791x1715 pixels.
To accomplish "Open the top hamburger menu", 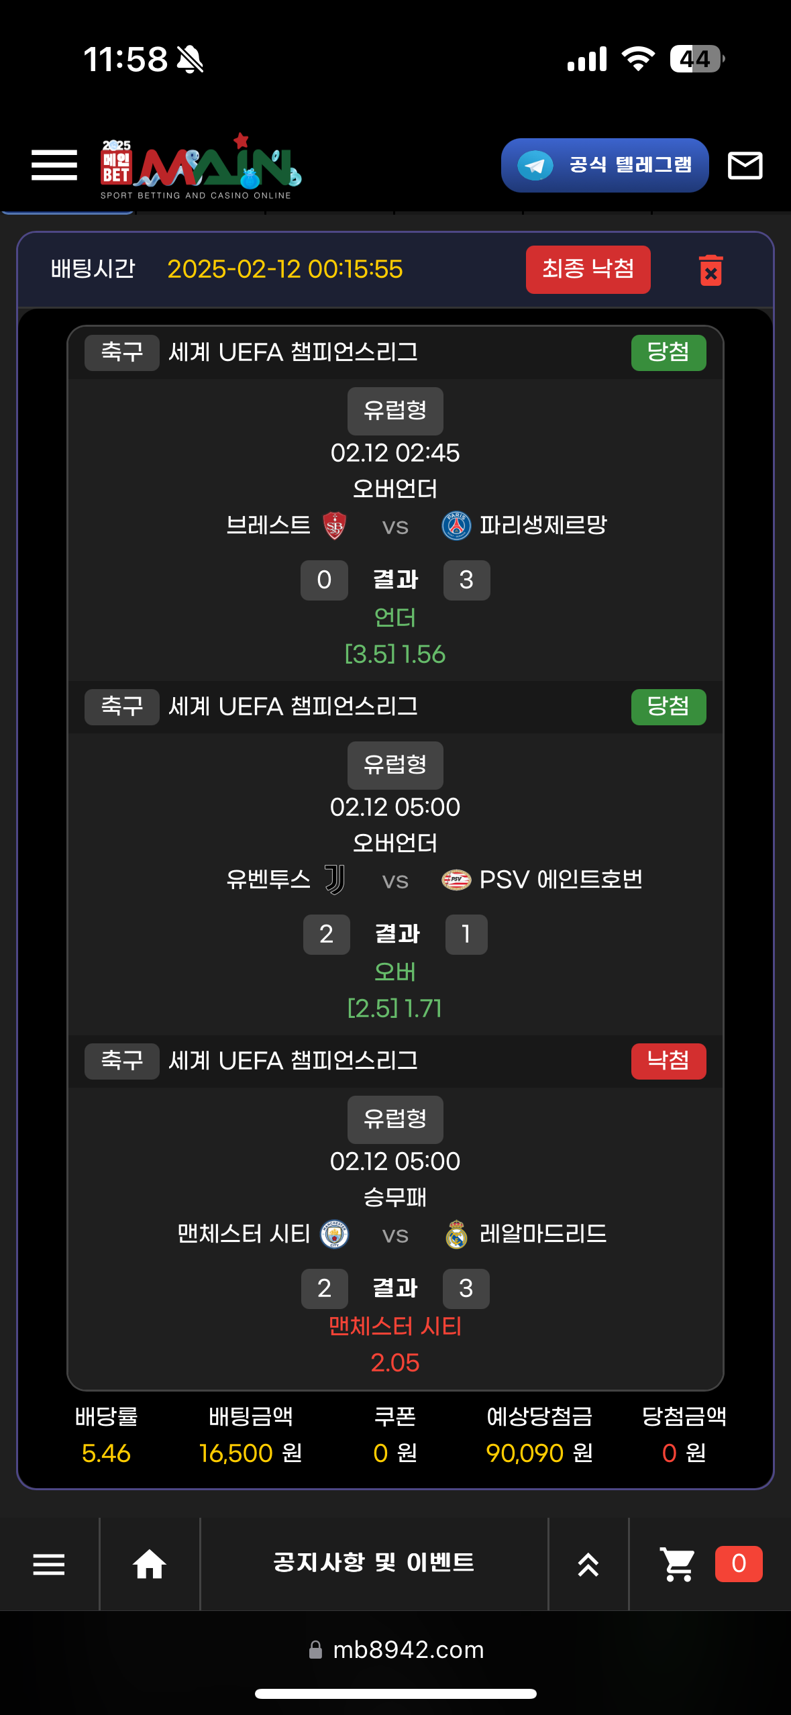I will [54, 165].
